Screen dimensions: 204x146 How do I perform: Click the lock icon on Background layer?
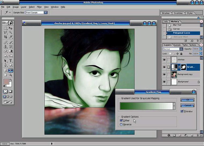(x=198, y=82)
